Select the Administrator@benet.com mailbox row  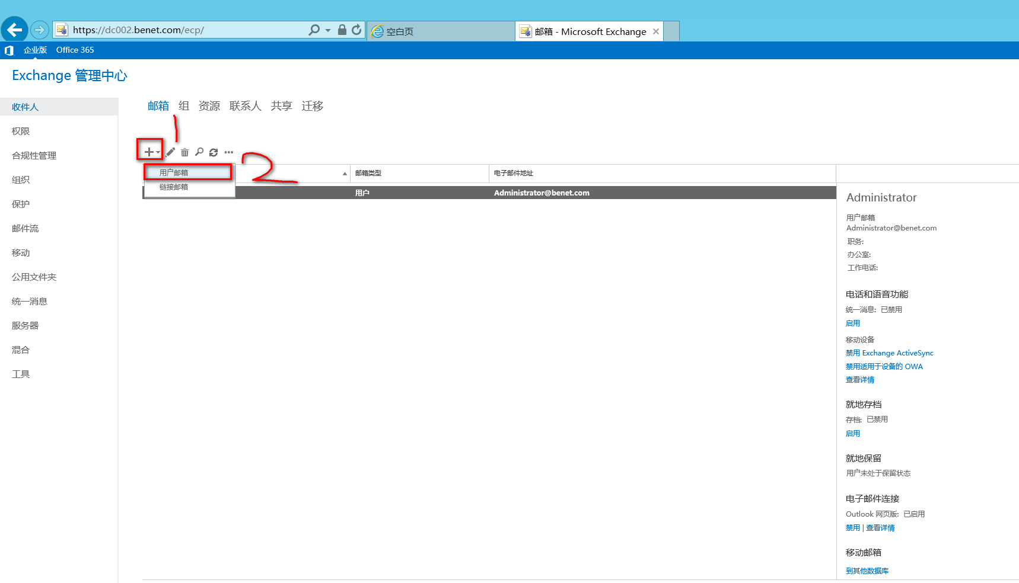coord(489,193)
